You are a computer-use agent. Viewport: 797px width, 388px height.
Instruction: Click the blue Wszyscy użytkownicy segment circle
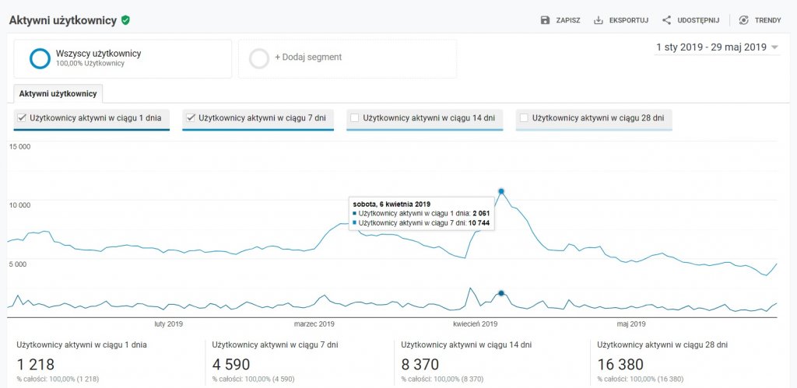pos(40,58)
